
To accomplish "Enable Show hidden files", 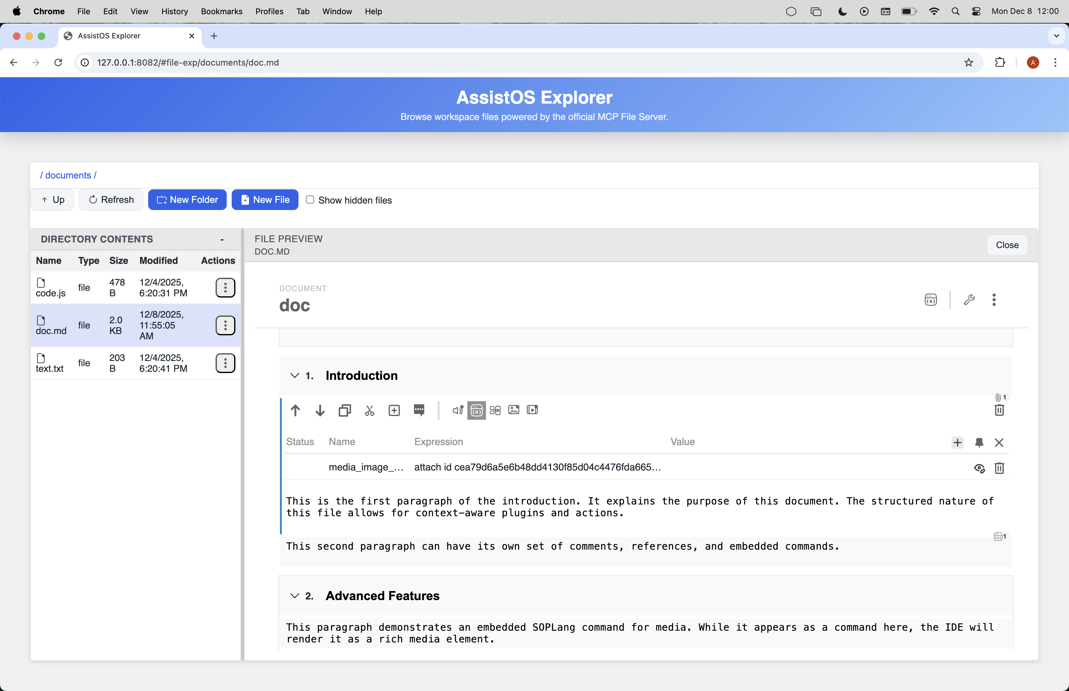I will pyautogui.click(x=310, y=200).
